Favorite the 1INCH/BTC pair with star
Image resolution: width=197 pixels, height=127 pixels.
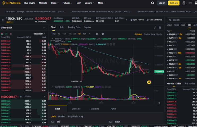pos(3,20)
